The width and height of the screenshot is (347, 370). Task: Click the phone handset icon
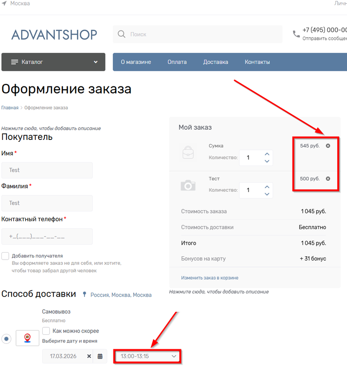click(x=296, y=34)
